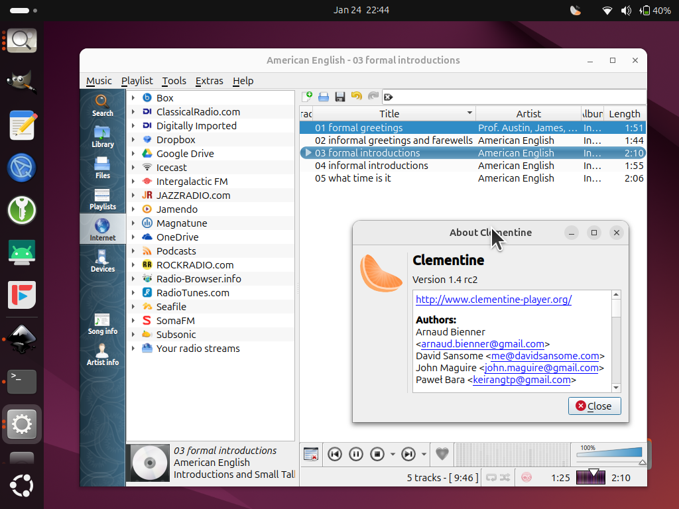Toggle shuffle mode in status bar
Image resolution: width=679 pixels, height=509 pixels.
tap(505, 478)
